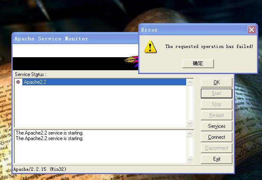Click the Restart service button
Viewport: 262px width, 180px height.
click(217, 115)
